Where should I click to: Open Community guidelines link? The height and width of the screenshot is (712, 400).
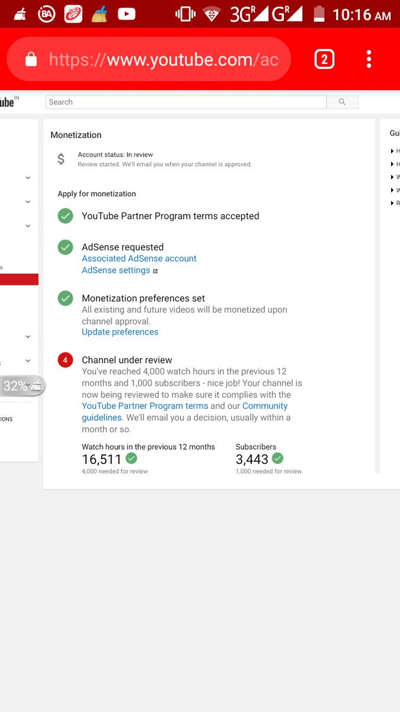point(185,412)
